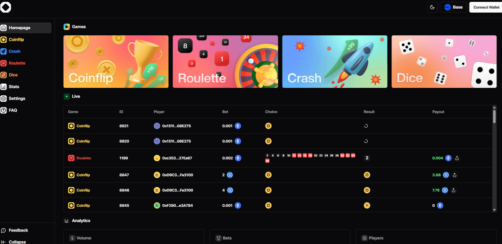This screenshot has height=244, width=502.
Task: Open the FAQ help icon in the sidebar
Action: [x=4, y=110]
